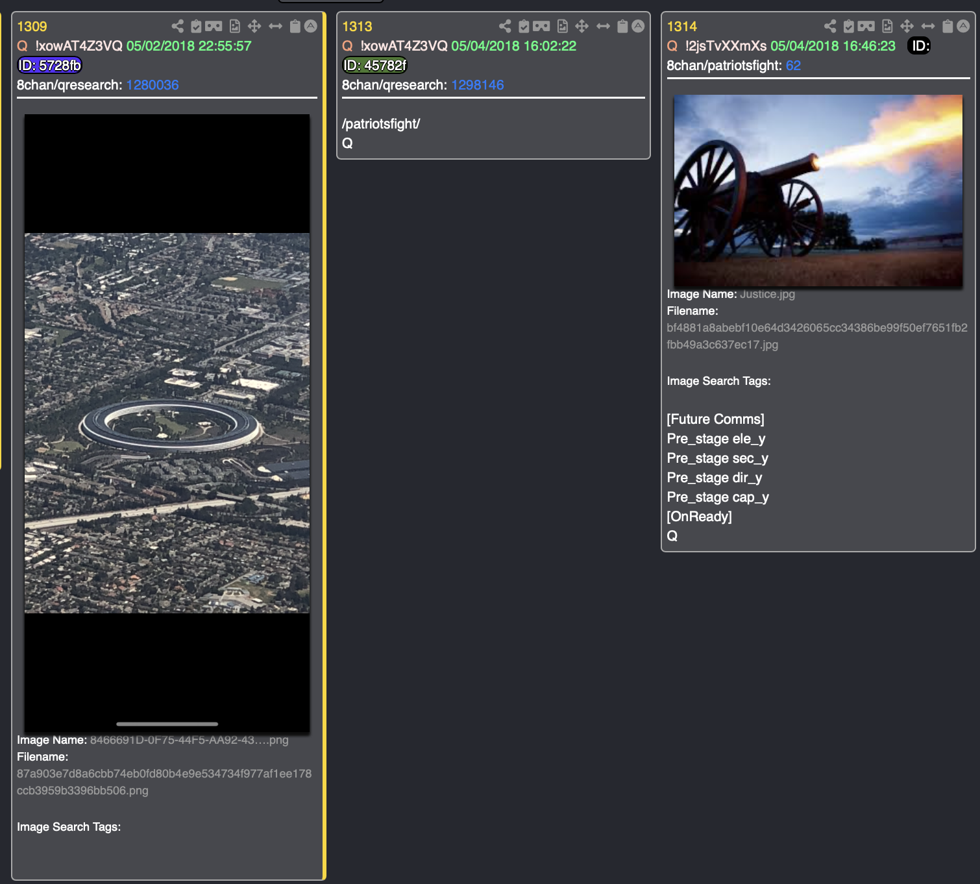Click the purple ID: 5728fb badge

click(x=49, y=66)
